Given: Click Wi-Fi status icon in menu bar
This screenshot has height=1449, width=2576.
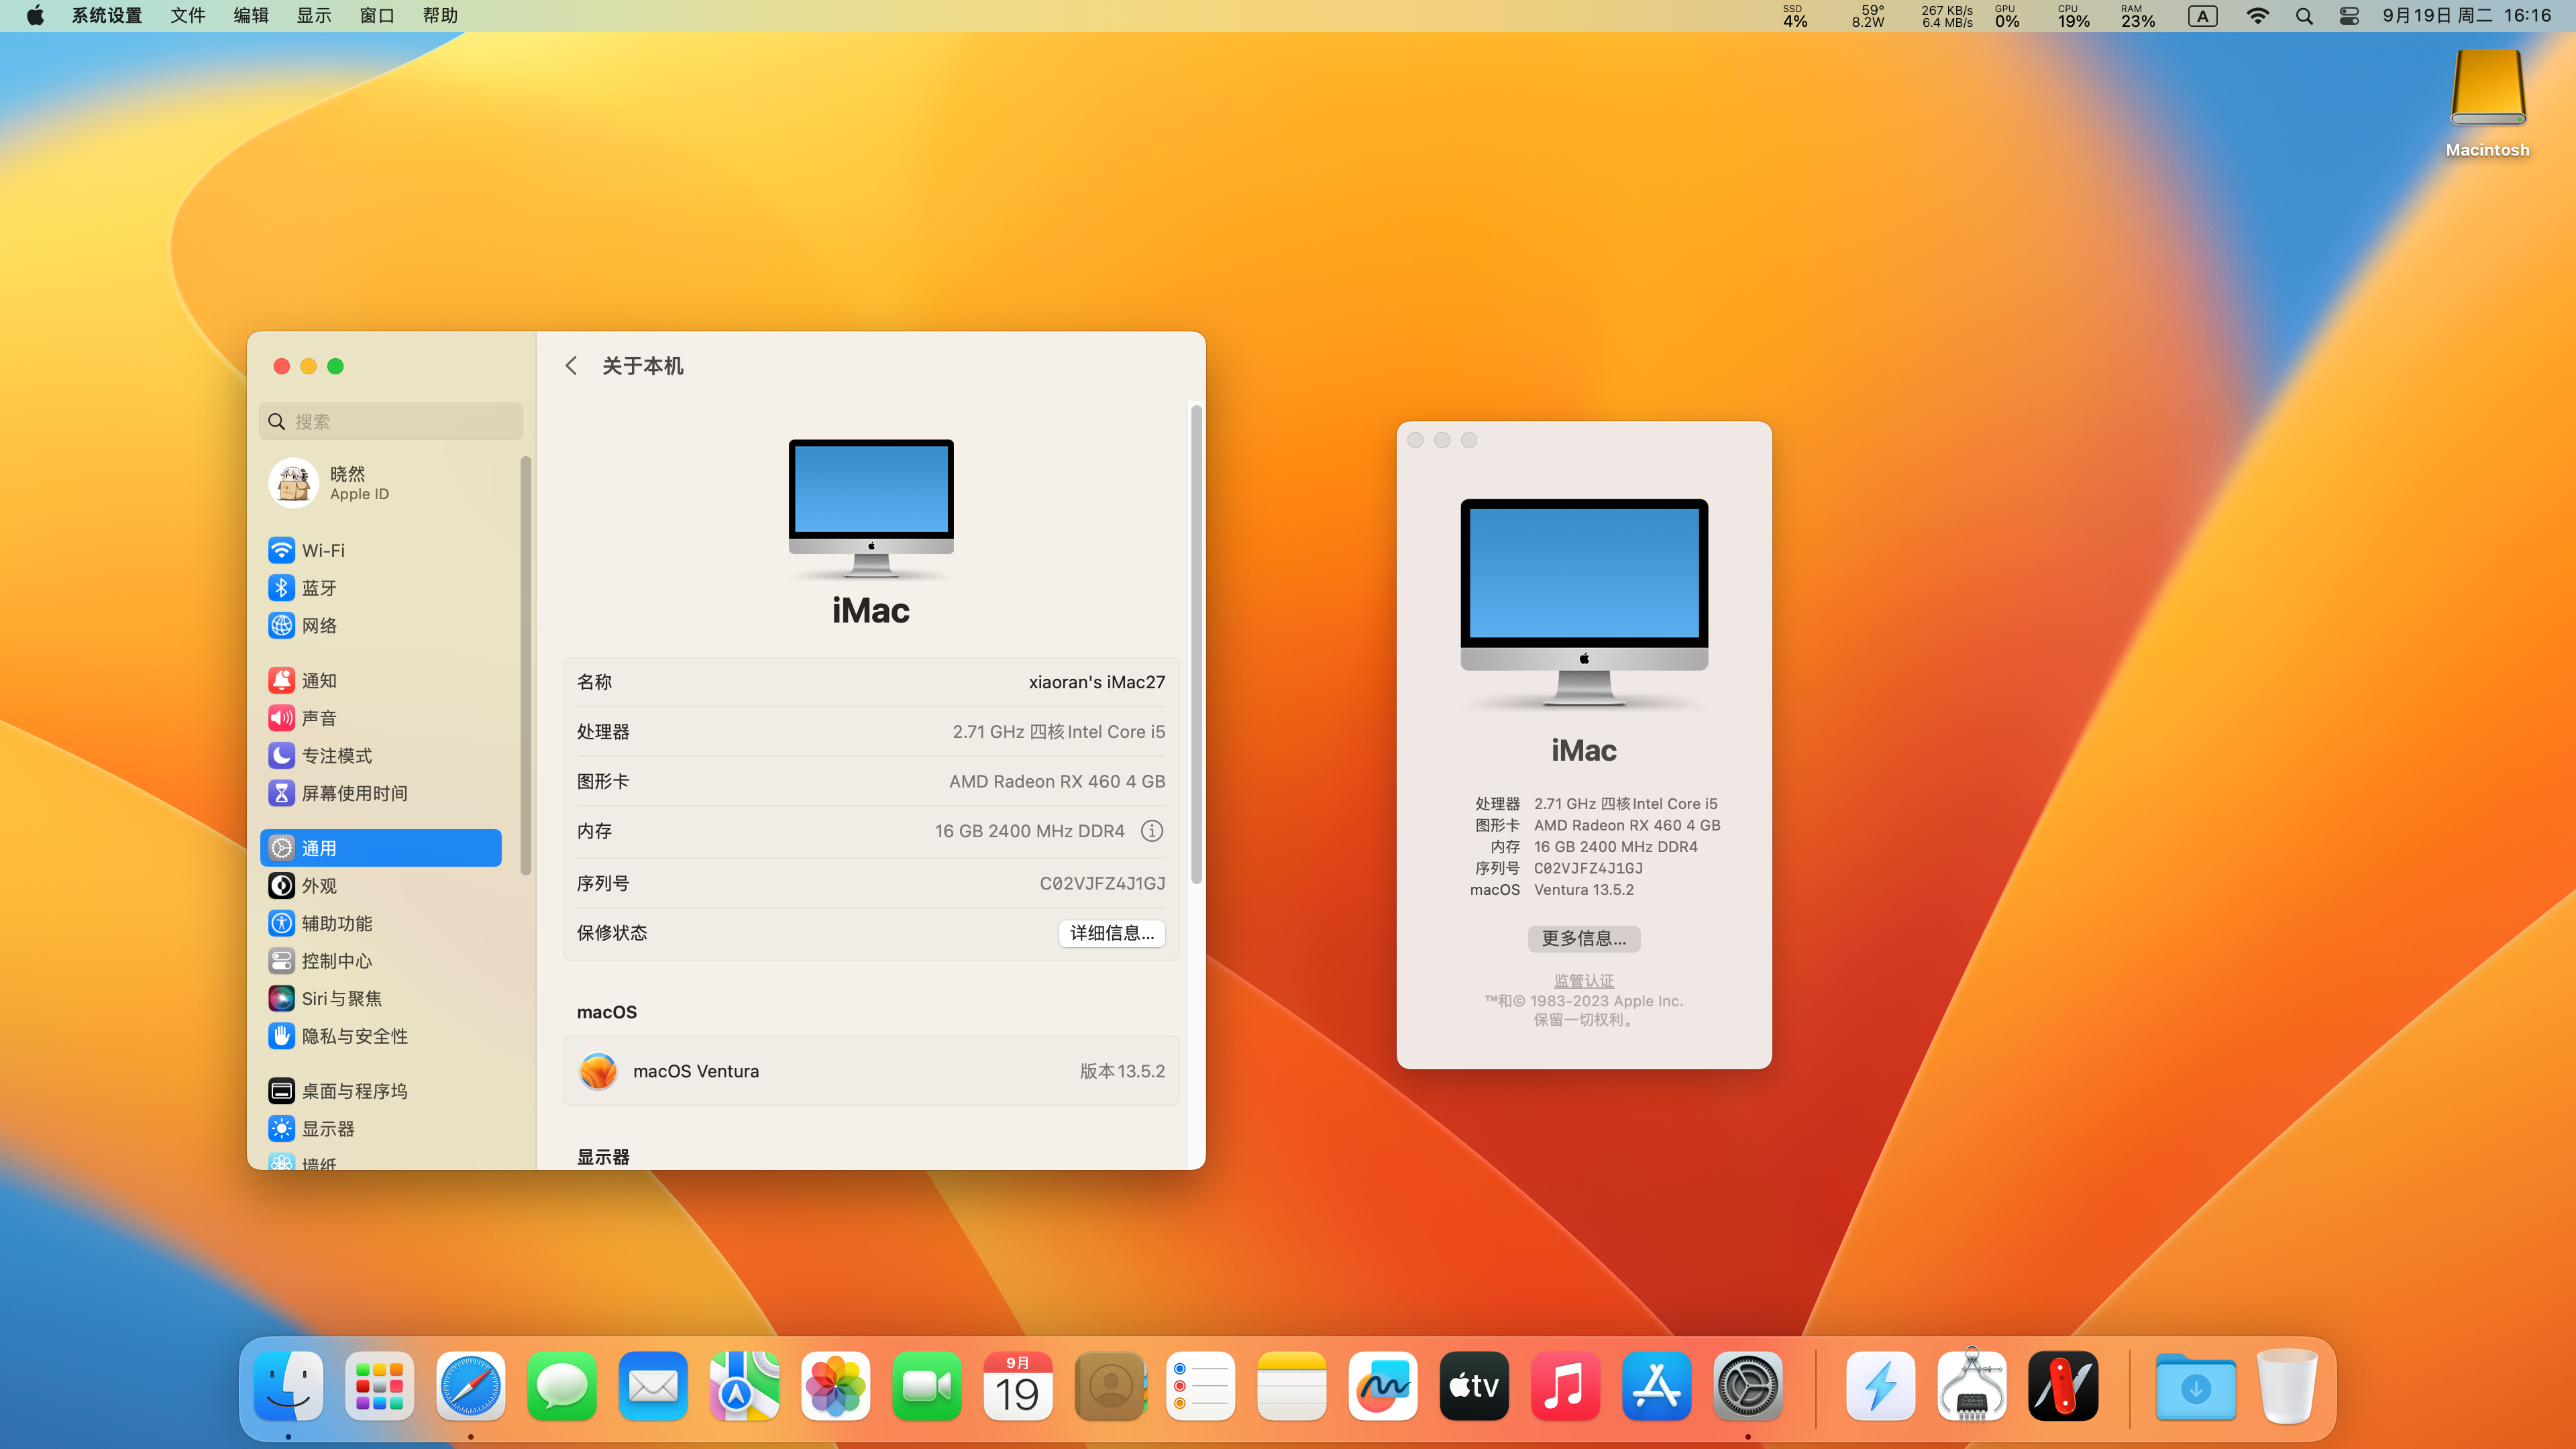Looking at the screenshot, I should tap(2257, 16).
